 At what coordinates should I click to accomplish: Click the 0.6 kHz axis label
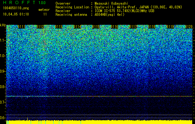click(2, 118)
